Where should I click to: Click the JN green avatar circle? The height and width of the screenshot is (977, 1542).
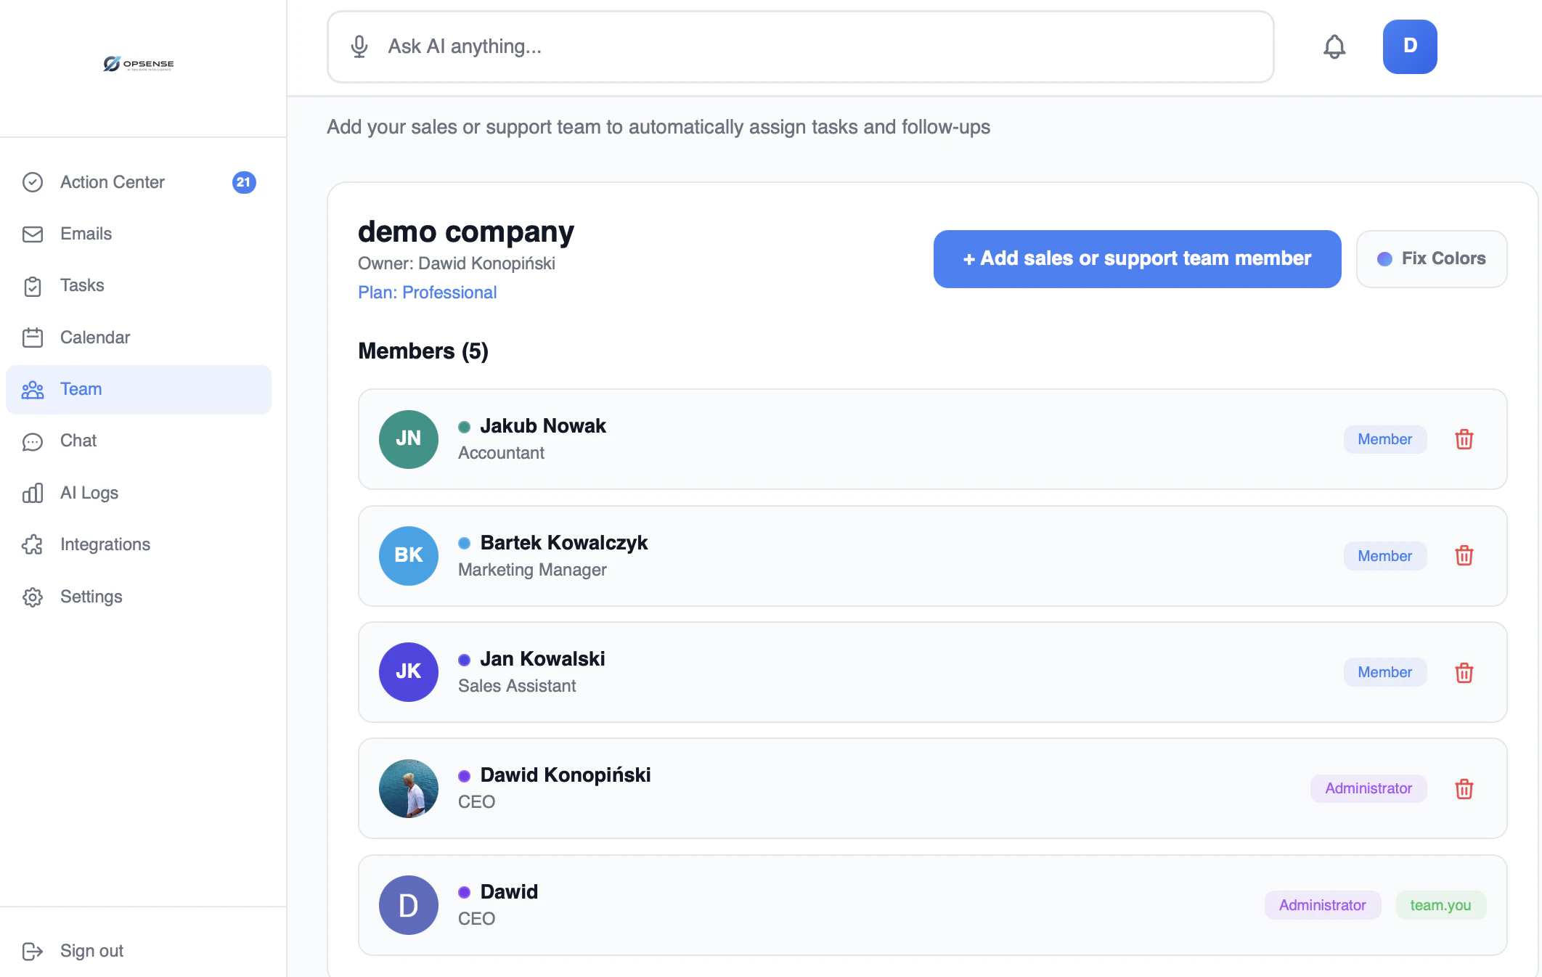click(x=408, y=439)
